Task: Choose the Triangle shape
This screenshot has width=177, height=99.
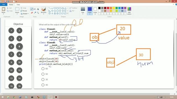Action: (x=65, y=8)
